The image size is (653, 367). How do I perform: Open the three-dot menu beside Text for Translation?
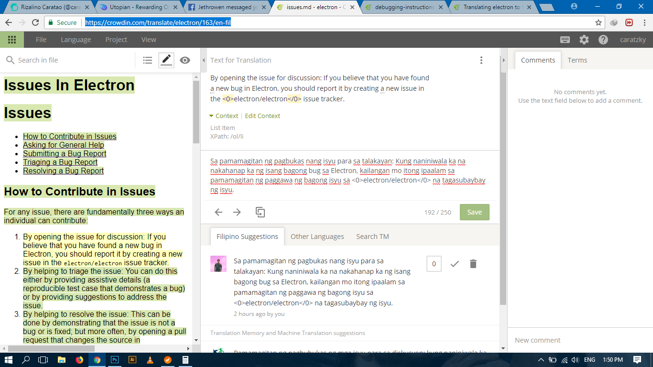pyautogui.click(x=481, y=60)
